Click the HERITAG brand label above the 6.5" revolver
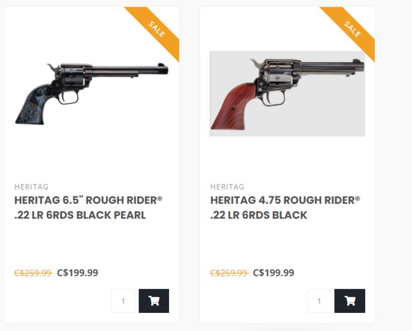412x331 pixels. pos(31,187)
